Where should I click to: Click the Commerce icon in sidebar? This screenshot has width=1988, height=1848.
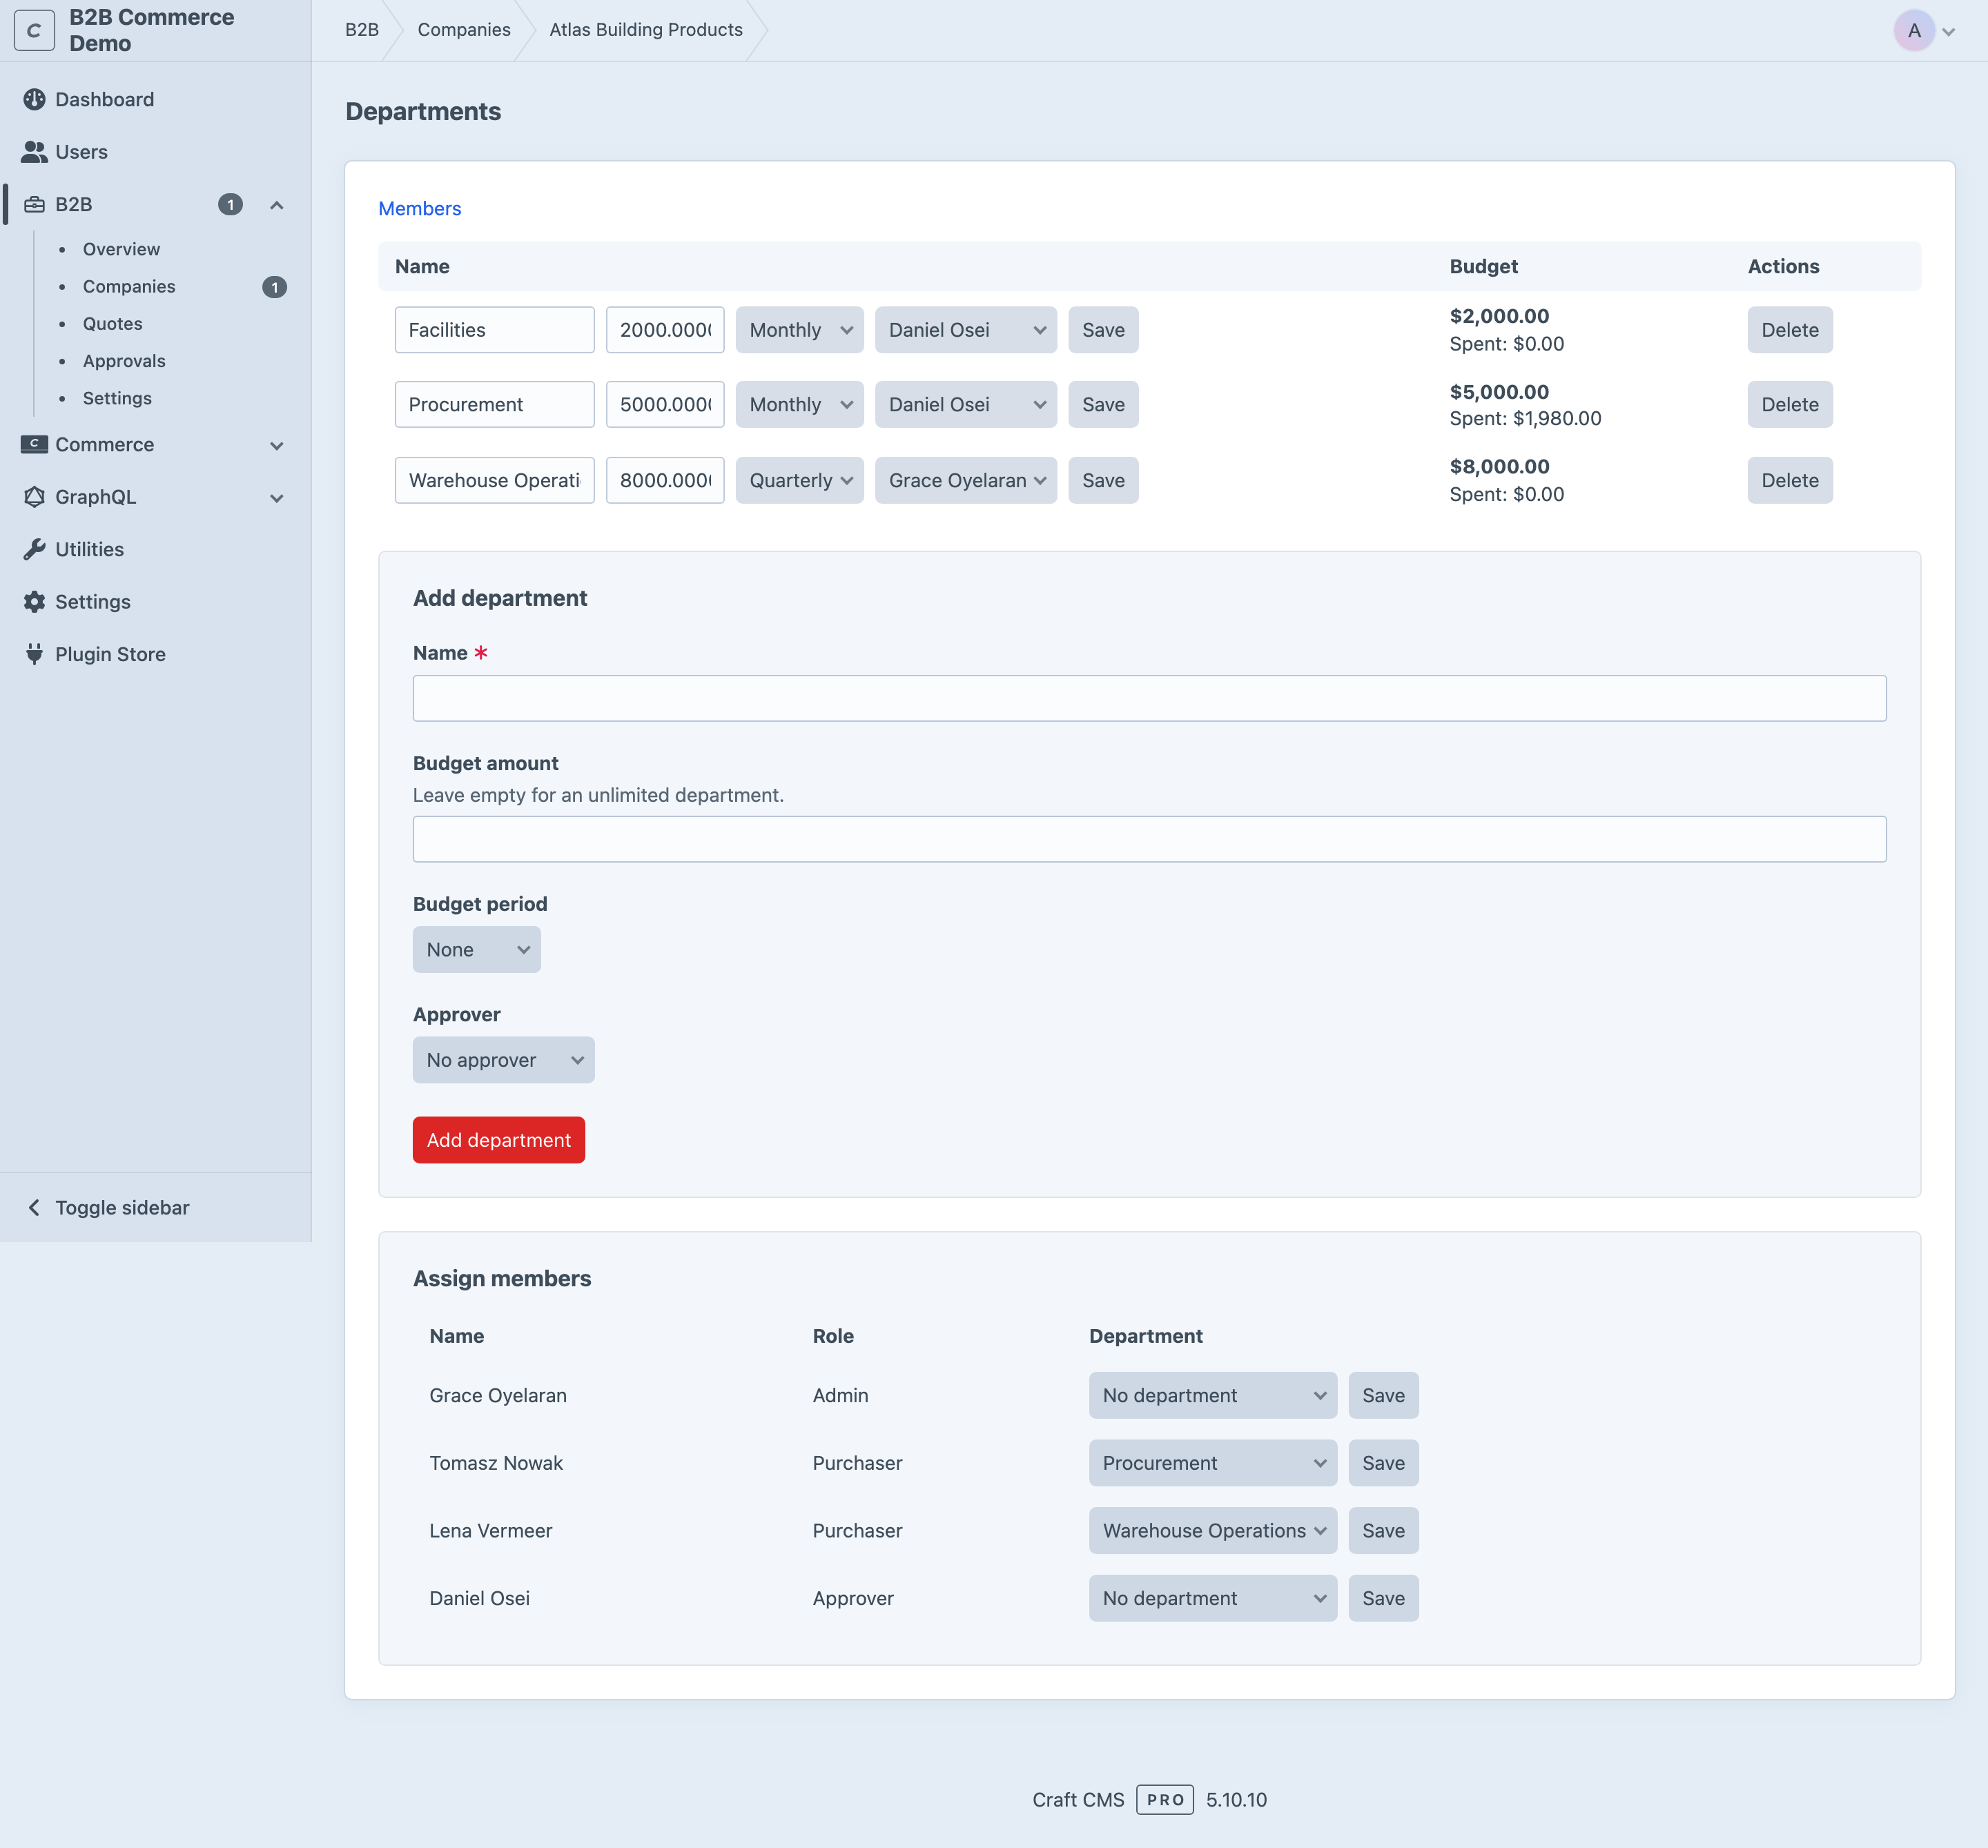click(x=34, y=445)
